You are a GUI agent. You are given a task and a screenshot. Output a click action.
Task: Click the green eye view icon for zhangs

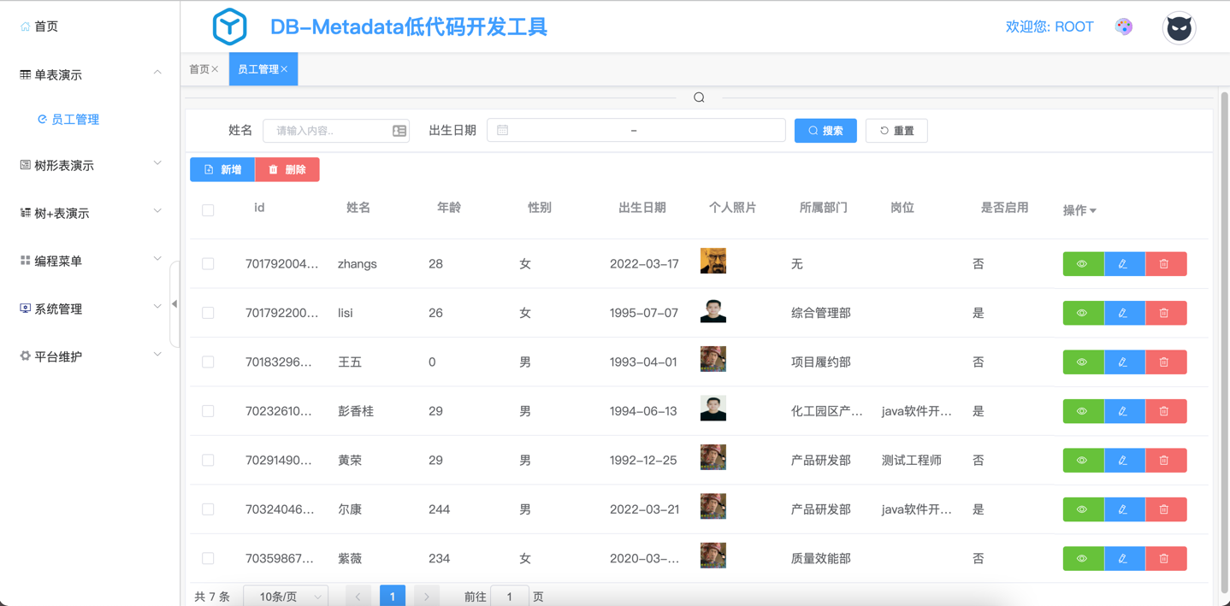1083,264
